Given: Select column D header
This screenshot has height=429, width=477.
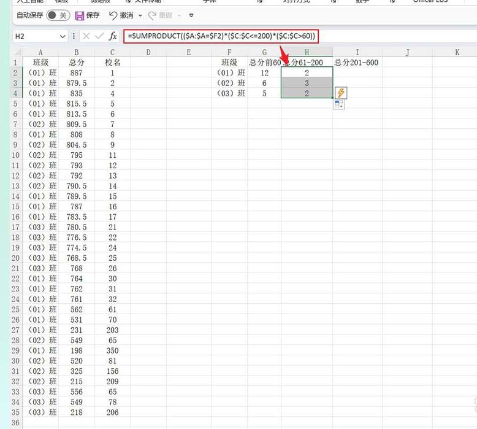Looking at the screenshot, I should [x=148, y=52].
